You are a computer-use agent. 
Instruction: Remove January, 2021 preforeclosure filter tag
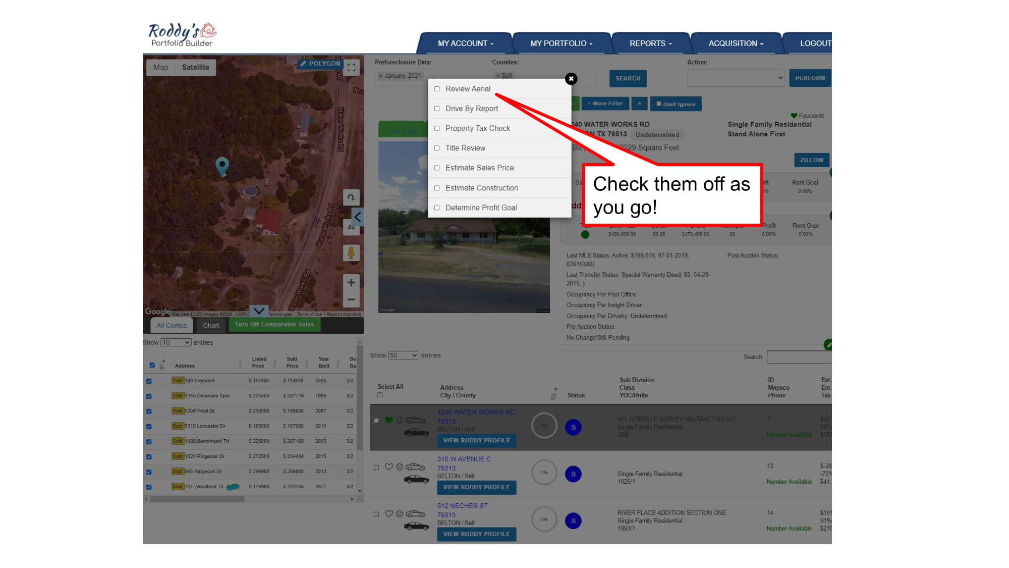point(380,76)
